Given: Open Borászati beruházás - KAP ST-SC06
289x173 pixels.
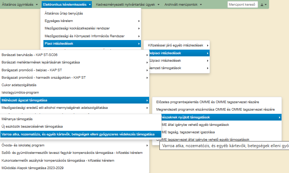Looking at the screenshot, I should (30, 55).
